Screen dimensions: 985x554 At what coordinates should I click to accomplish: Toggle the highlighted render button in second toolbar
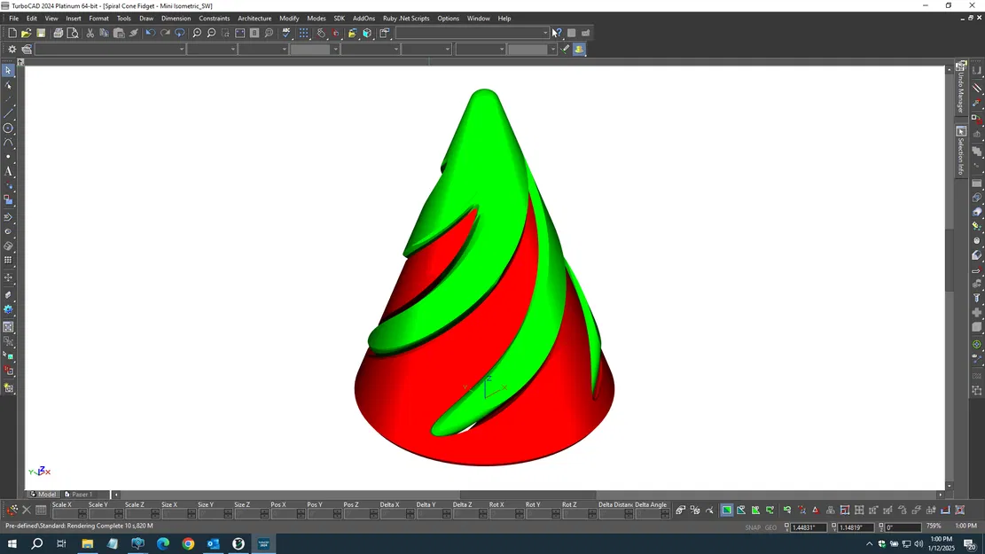[579, 49]
